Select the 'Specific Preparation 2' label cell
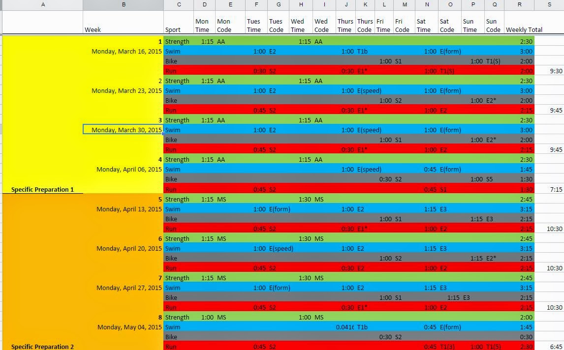564x350 pixels. coord(43,347)
